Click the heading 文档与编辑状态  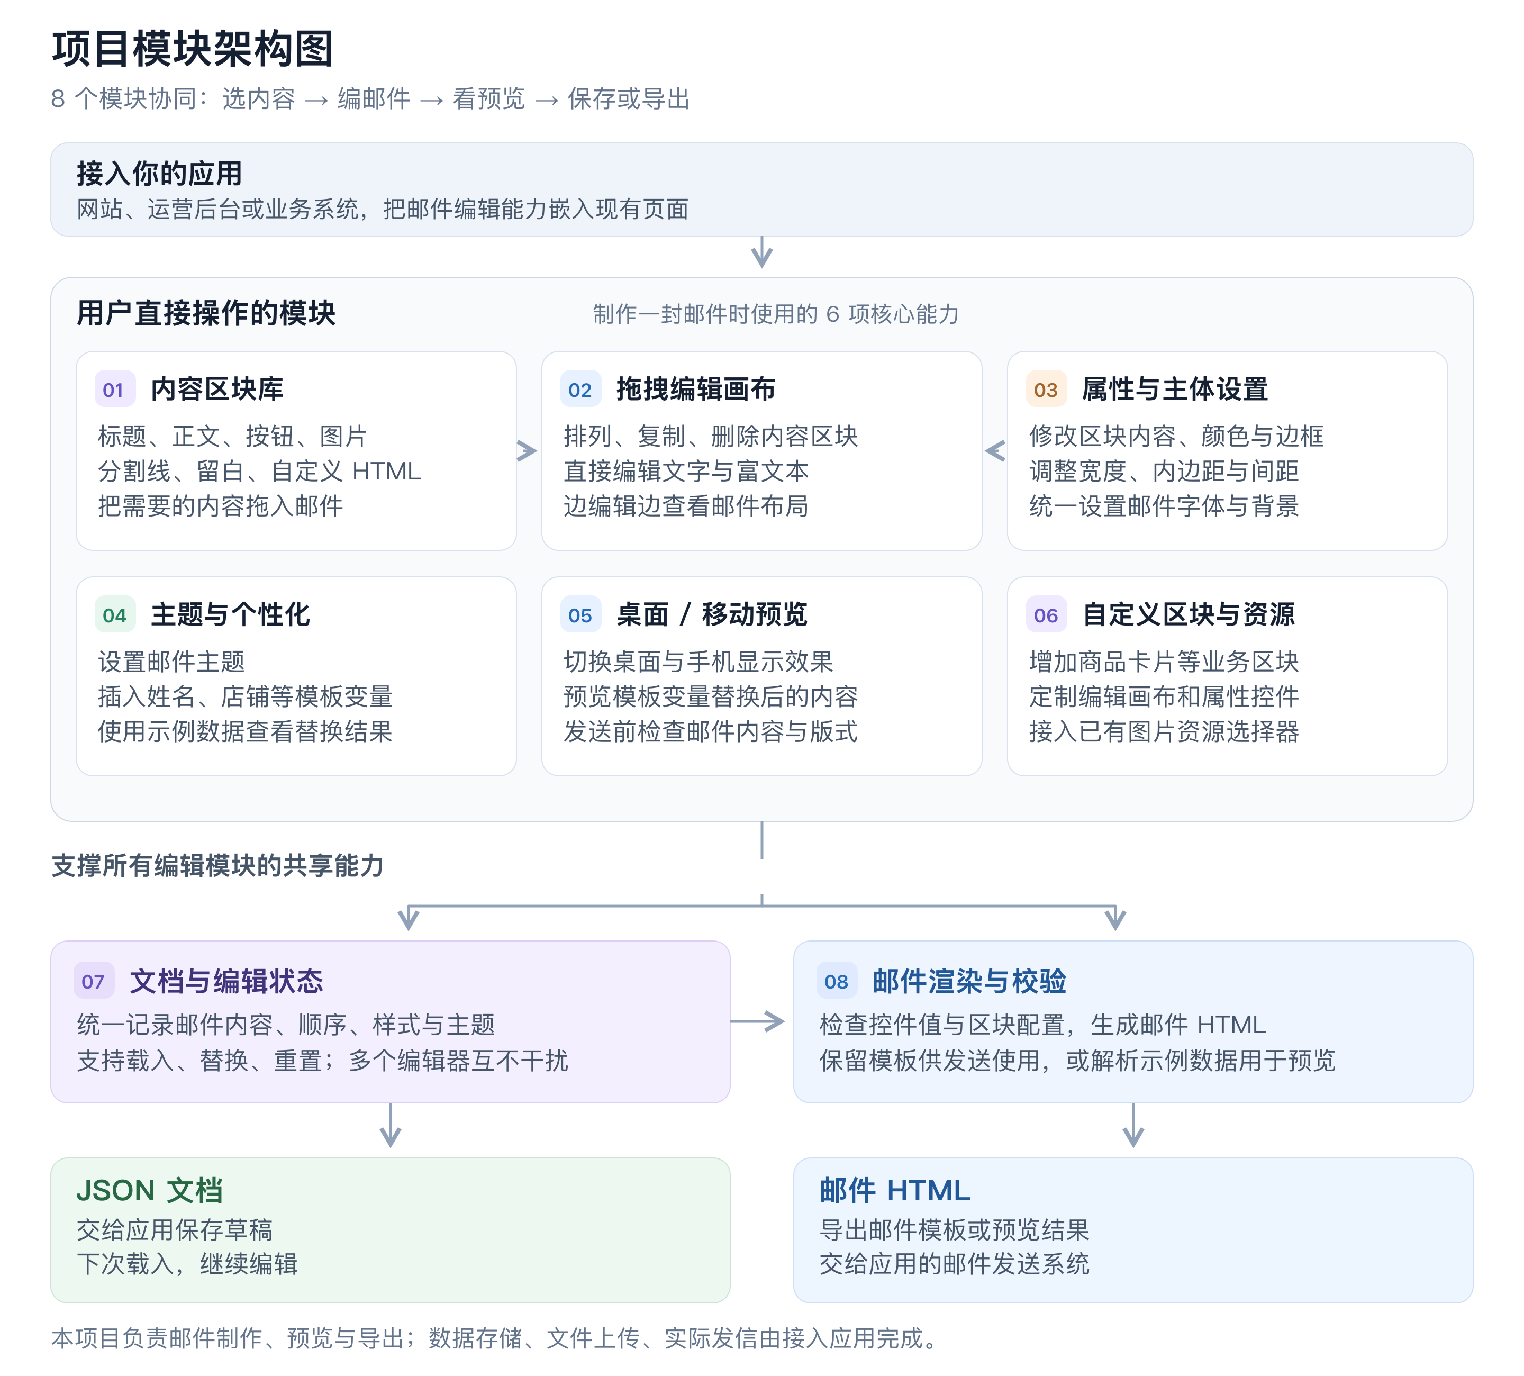[x=227, y=981]
